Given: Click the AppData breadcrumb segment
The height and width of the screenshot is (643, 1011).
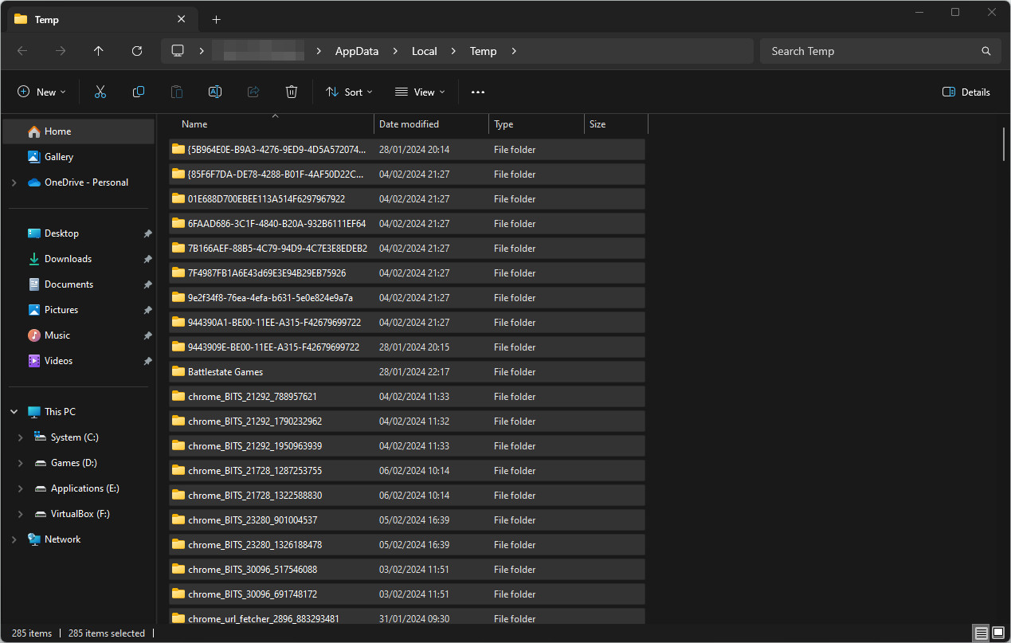Looking at the screenshot, I should pos(356,51).
